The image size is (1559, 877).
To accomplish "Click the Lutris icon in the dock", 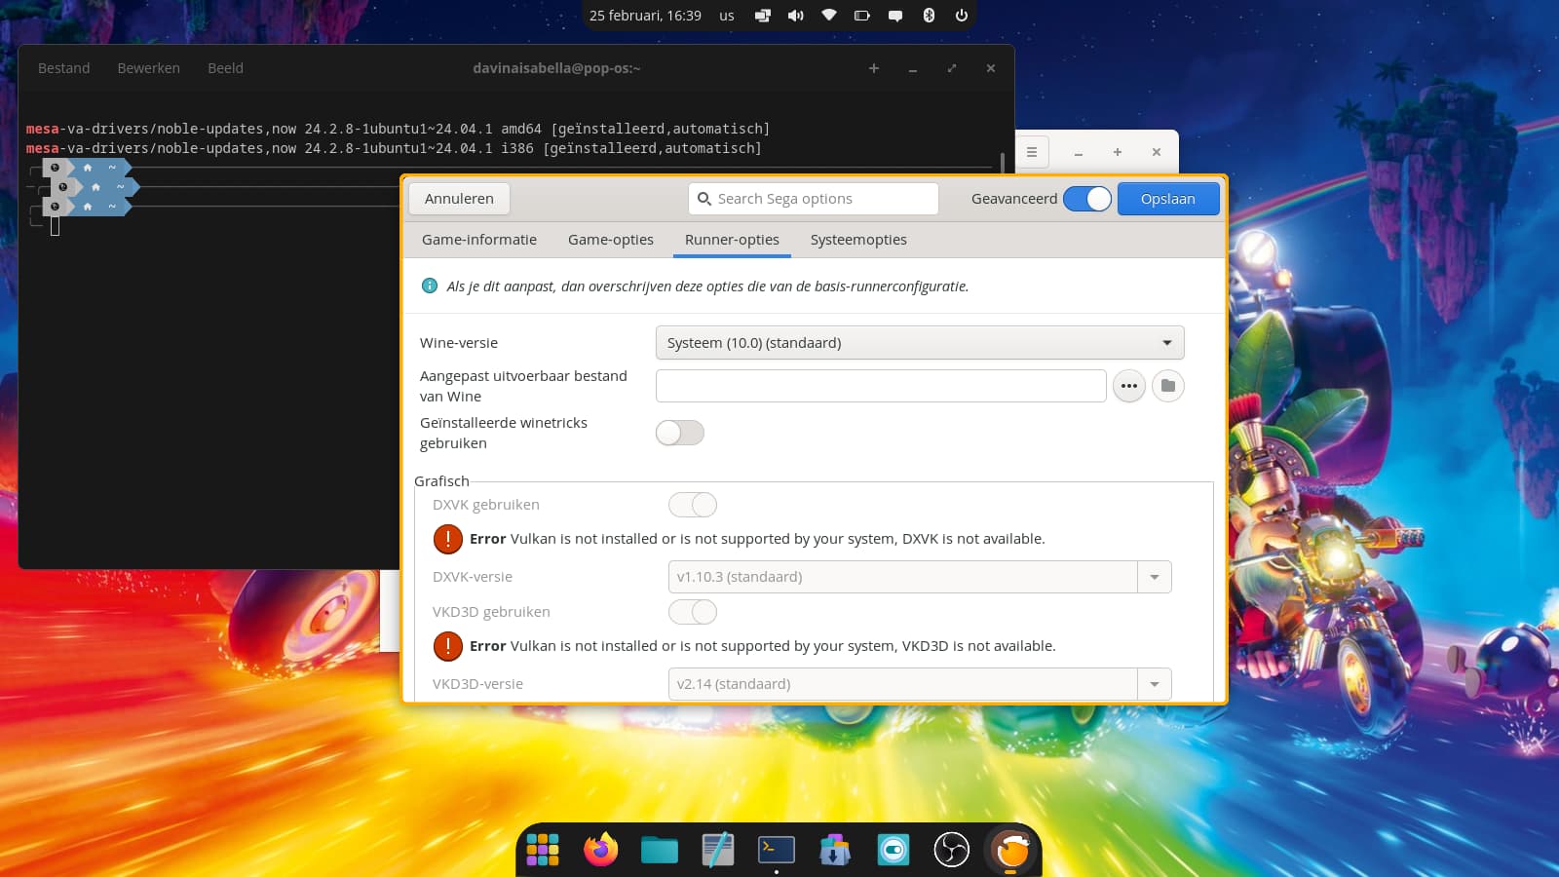I will point(1011,850).
